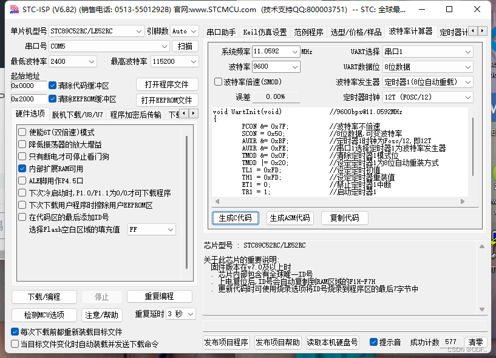This screenshot has width=496, height=358.
Task: Open 串口号 COM5 dropdown
Action: 109,46
